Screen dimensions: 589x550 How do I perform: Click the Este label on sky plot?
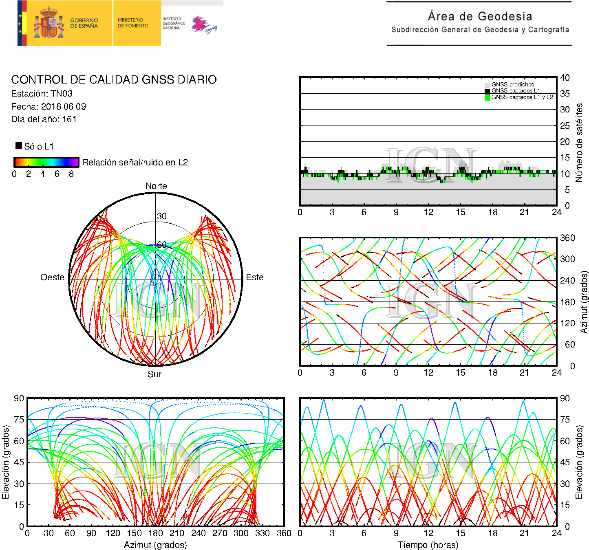[x=255, y=277]
